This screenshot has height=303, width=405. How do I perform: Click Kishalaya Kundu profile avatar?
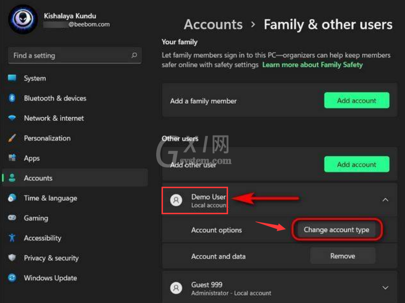(x=23, y=19)
